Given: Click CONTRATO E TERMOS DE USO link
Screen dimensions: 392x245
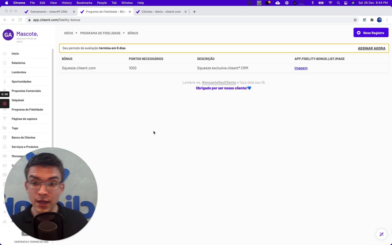Looking at the screenshot, I should click(x=31, y=242).
